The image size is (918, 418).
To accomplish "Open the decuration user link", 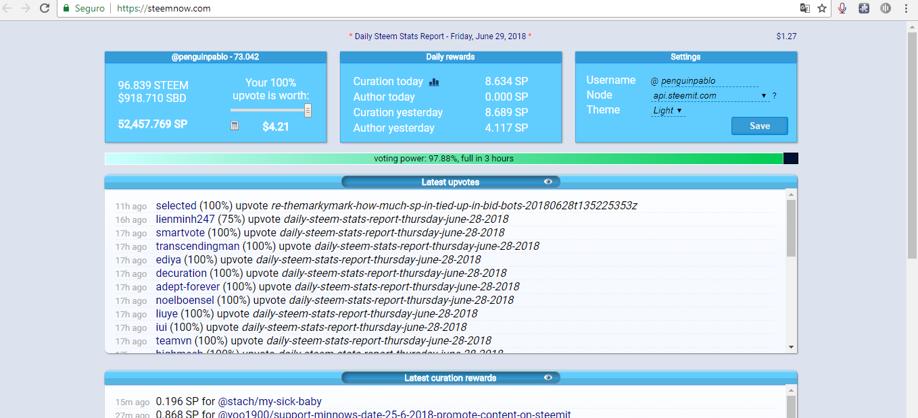I will 181,273.
